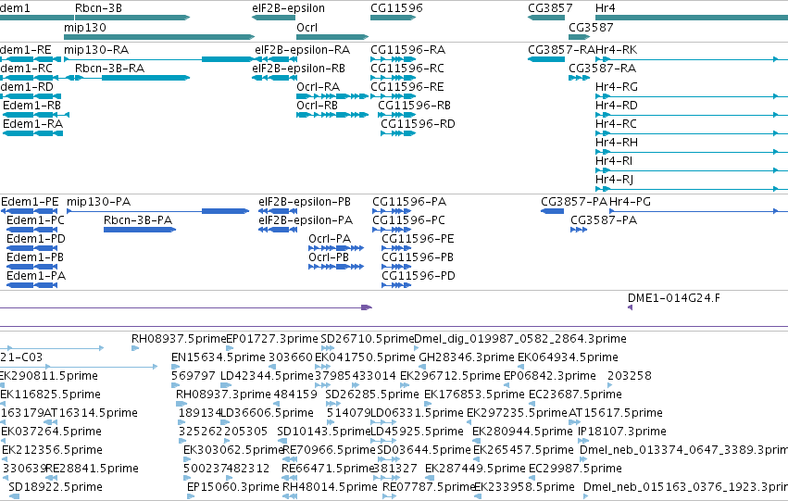Viewport: 788px width, 501px height.
Task: Click transcript eIF2B-epsilon-RB
Action: pos(298,69)
